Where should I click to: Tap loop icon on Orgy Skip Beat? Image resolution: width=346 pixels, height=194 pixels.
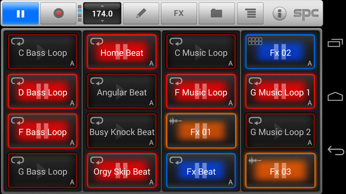point(97,160)
